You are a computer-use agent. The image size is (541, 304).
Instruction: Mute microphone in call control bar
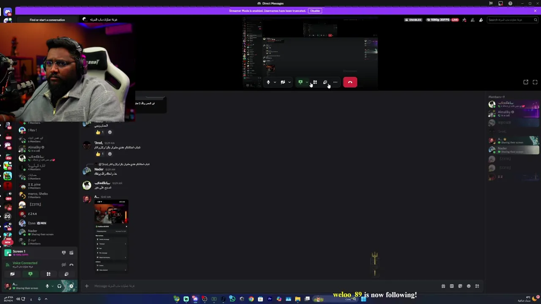pyautogui.click(x=268, y=82)
